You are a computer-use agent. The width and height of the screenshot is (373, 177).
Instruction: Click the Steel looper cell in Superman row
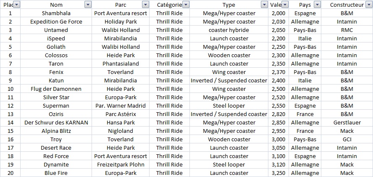229,106
